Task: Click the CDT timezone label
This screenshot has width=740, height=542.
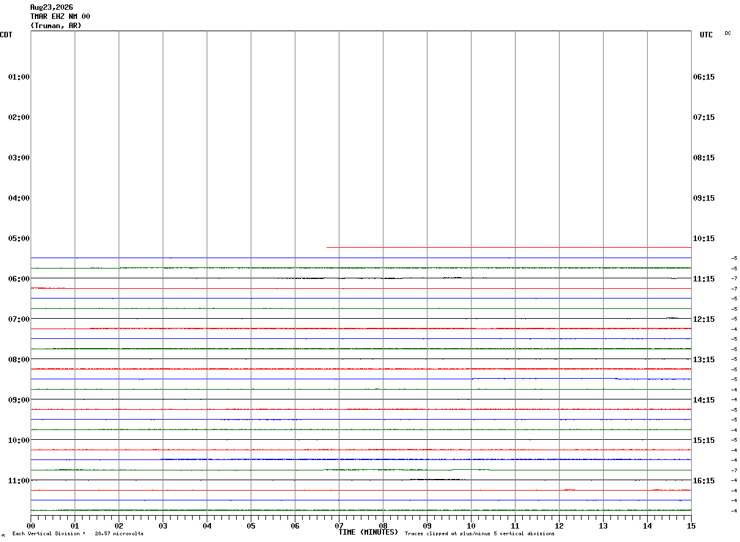Action: 6,35
